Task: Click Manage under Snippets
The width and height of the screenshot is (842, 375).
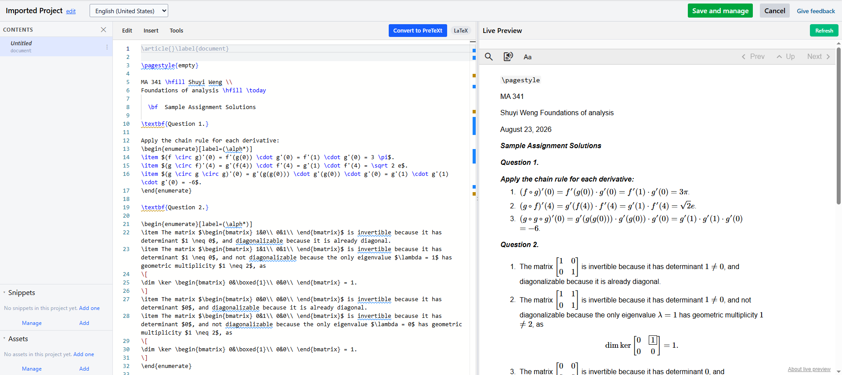Action: [x=32, y=323]
